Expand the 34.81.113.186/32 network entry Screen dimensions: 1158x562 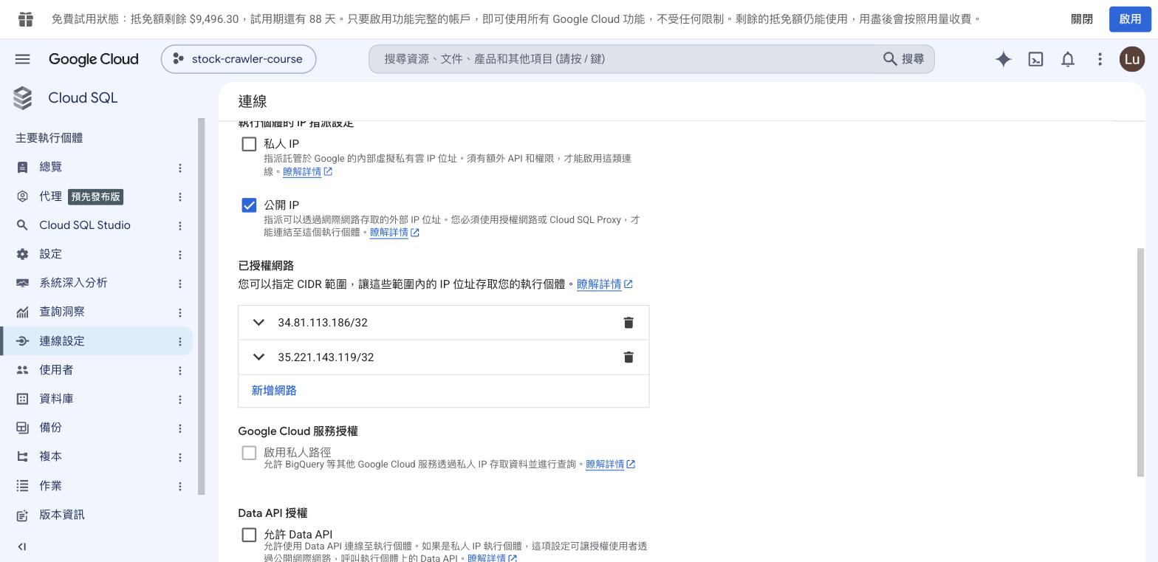click(x=258, y=323)
